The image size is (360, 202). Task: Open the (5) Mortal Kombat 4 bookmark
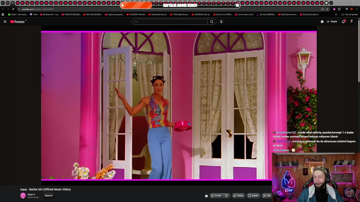click(309, 15)
